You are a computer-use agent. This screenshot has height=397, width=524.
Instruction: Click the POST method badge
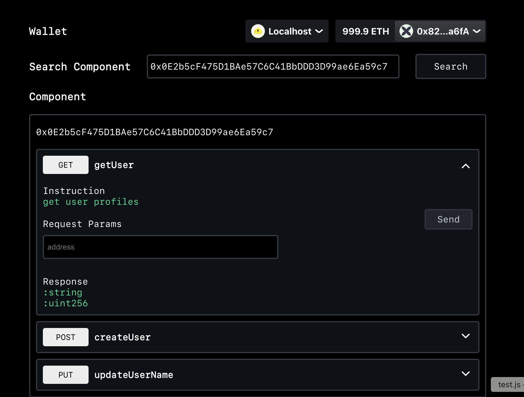pyautogui.click(x=66, y=337)
